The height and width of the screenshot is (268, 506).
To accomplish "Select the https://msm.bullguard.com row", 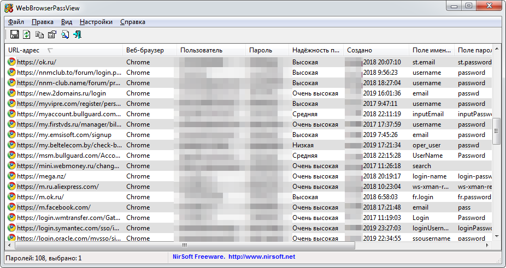I will [249, 156].
